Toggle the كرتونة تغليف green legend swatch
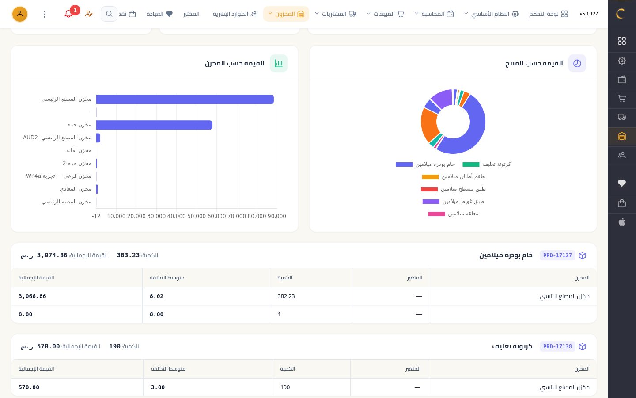636x398 pixels. click(x=471, y=164)
